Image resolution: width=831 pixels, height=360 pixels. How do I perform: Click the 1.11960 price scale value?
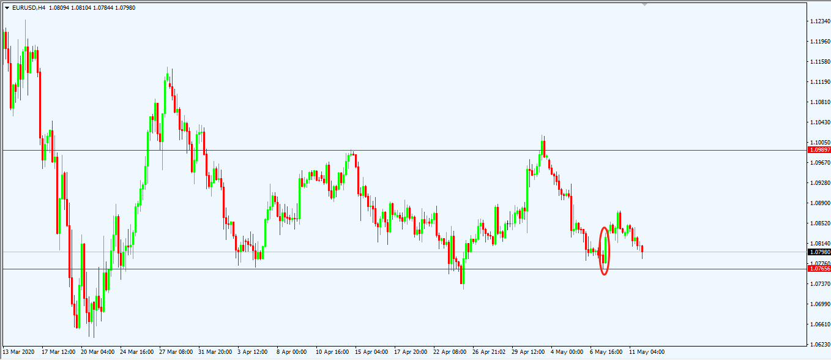click(819, 42)
